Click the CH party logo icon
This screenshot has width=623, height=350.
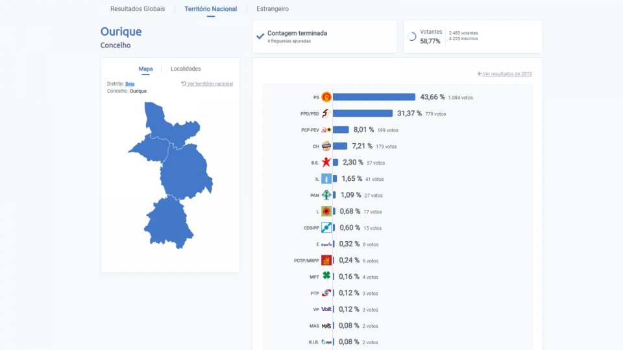click(x=326, y=146)
